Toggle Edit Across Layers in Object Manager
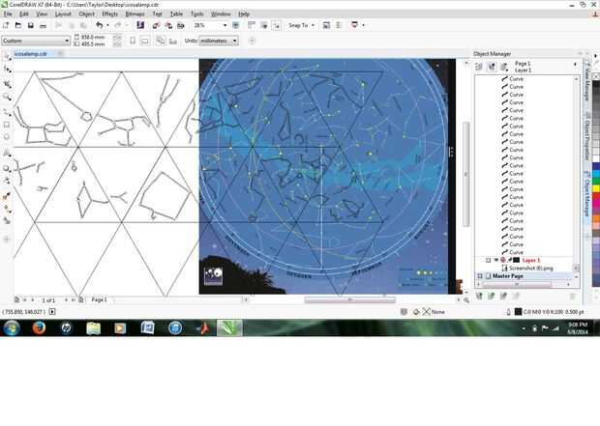Image resolution: width=600 pixels, height=426 pixels. click(492, 67)
